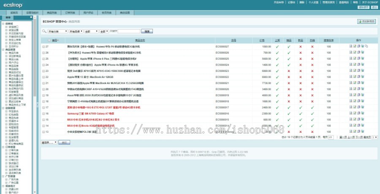380x194 pixels.
Task: Click the 搜索 search button
Action: tap(147, 31)
